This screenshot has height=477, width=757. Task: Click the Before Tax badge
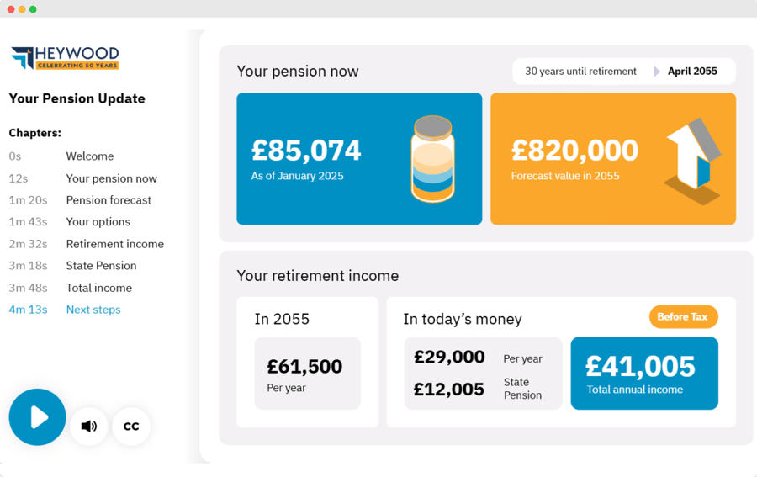coord(683,317)
